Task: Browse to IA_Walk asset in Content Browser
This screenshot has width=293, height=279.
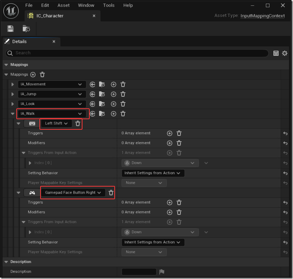Action: (x=102, y=113)
